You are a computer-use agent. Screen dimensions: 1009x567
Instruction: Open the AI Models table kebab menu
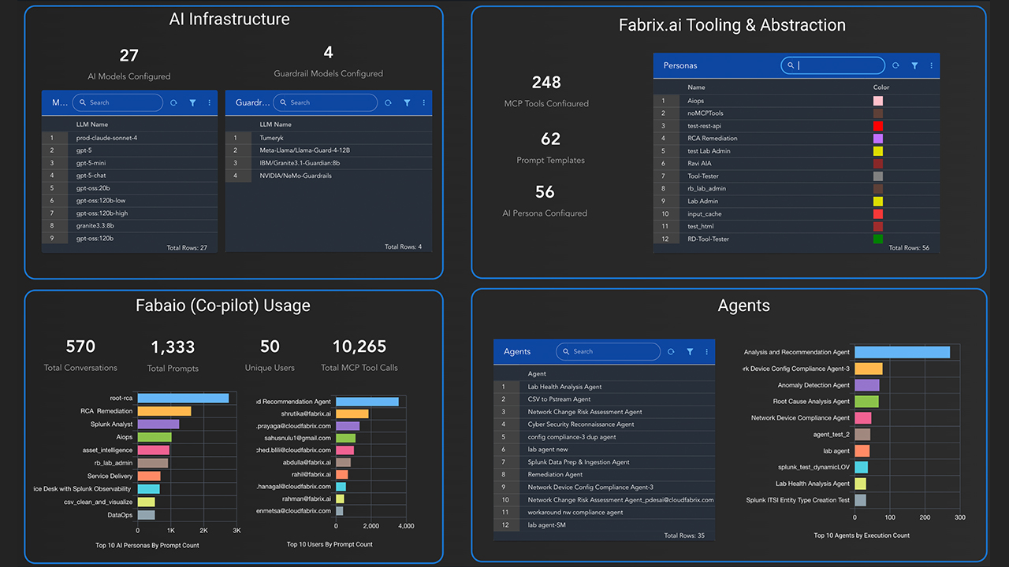208,102
